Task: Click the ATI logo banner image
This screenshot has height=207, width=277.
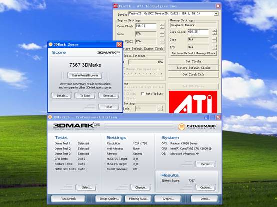Action: click(193, 102)
